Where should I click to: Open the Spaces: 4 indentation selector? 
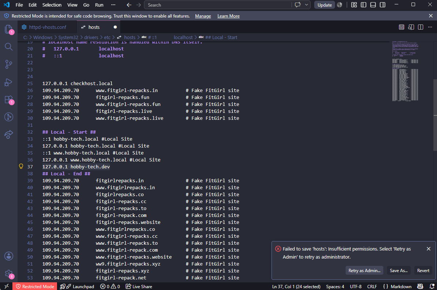[335, 286]
